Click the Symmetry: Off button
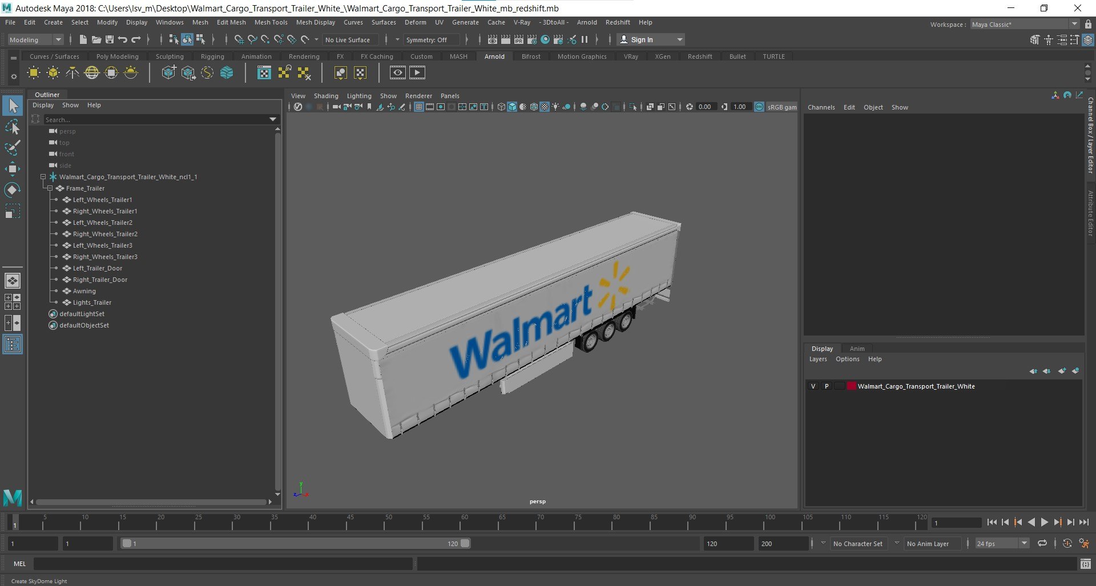This screenshot has height=586, width=1096. coord(431,39)
